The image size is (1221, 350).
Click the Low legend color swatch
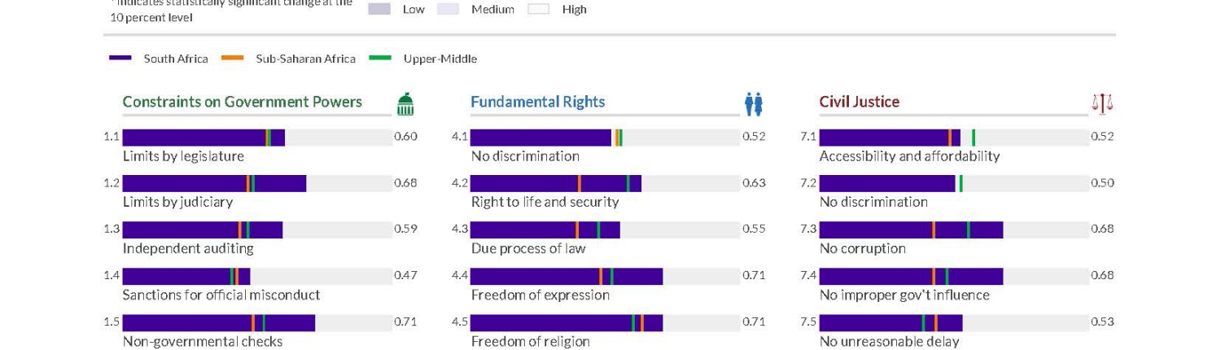[x=379, y=10]
